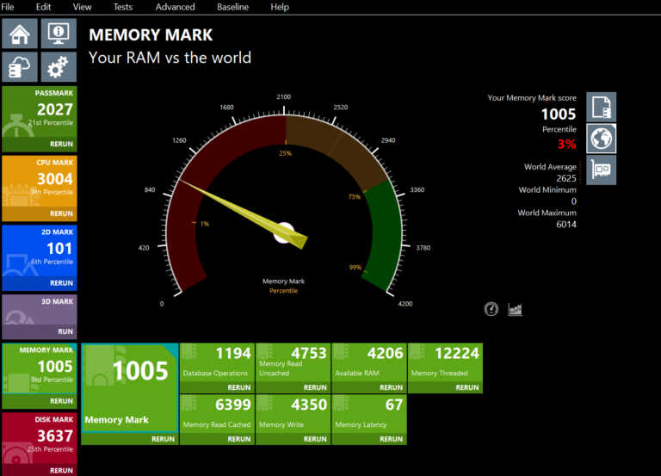Image resolution: width=661 pixels, height=476 pixels.
Task: Click the large Memory Mark 1005 tile
Action: pos(129,387)
